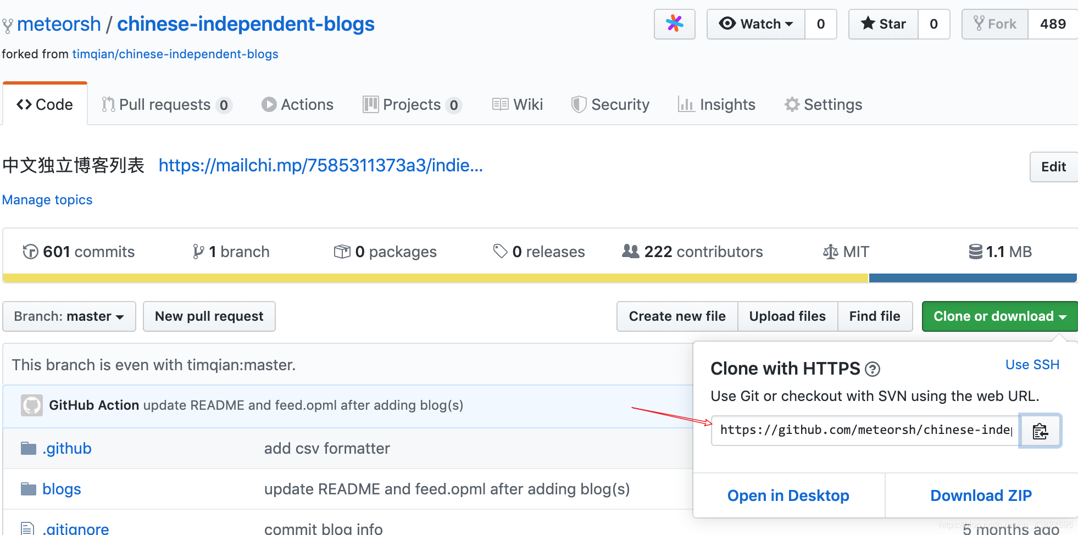Open the mailchi.mp website link
Viewport: 1078px width, 535px height.
pos(321,165)
